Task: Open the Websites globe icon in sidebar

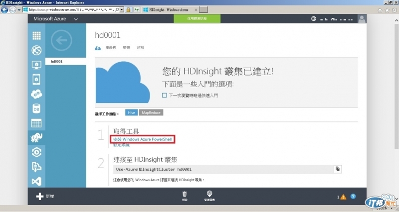Action: 36,50
